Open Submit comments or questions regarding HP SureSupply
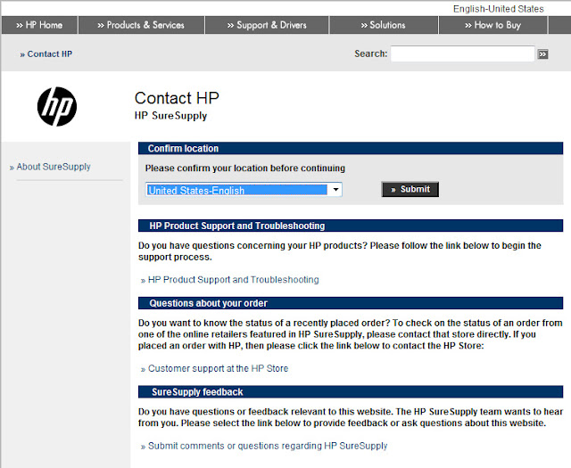 click(264, 447)
